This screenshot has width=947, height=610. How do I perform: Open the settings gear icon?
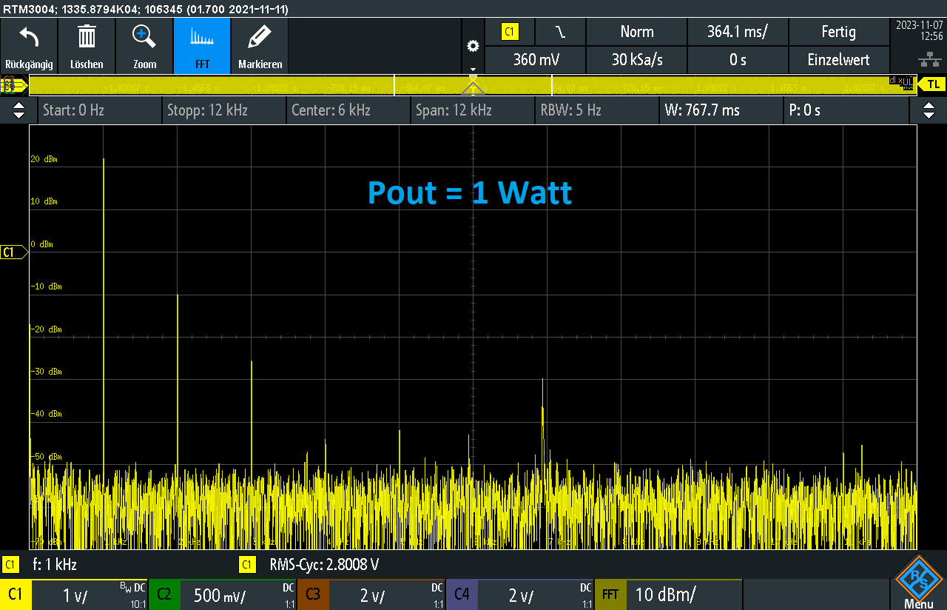tap(473, 46)
